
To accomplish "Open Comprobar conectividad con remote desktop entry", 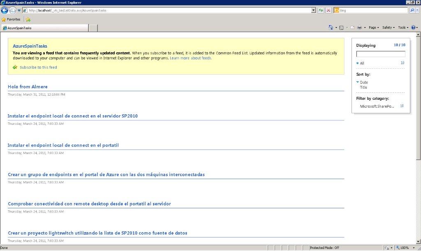I will (x=89, y=203).
